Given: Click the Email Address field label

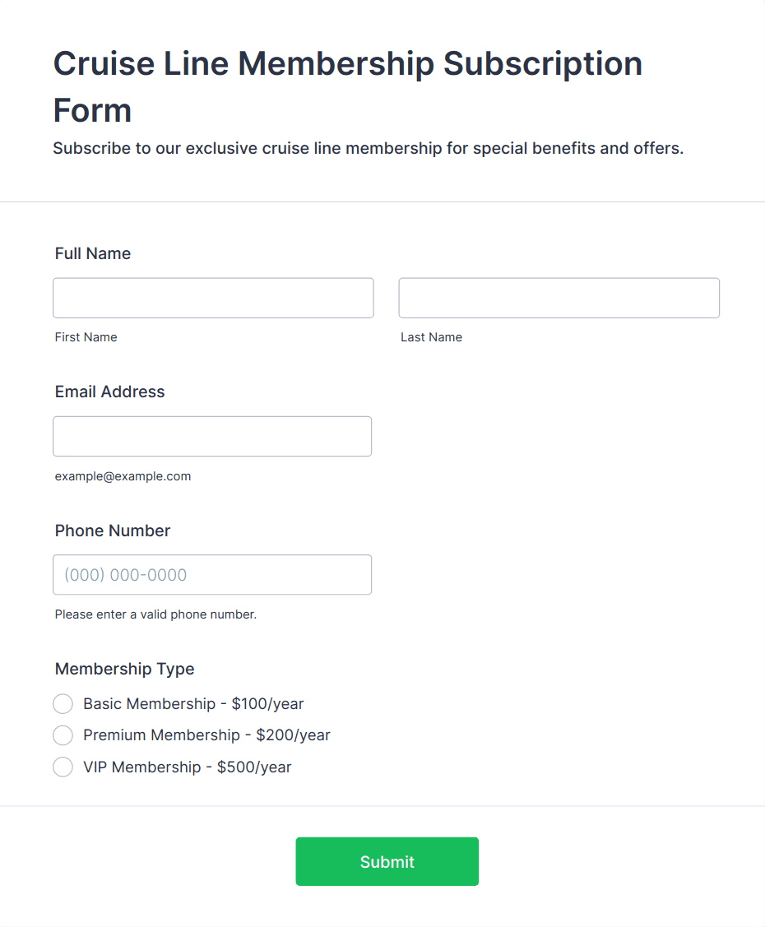Looking at the screenshot, I should tap(110, 392).
